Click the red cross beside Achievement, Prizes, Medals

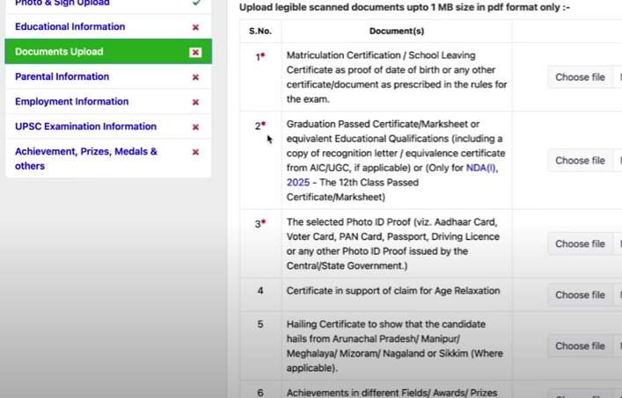point(195,152)
